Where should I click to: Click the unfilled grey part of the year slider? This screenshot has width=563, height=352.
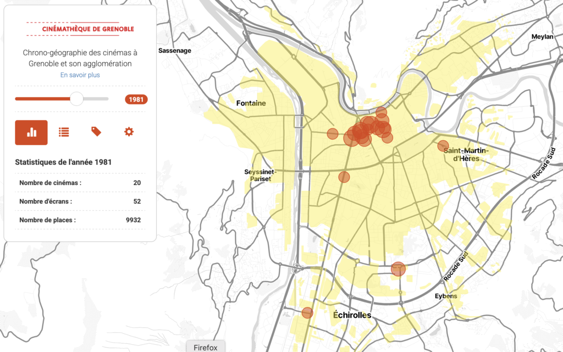tap(96, 99)
